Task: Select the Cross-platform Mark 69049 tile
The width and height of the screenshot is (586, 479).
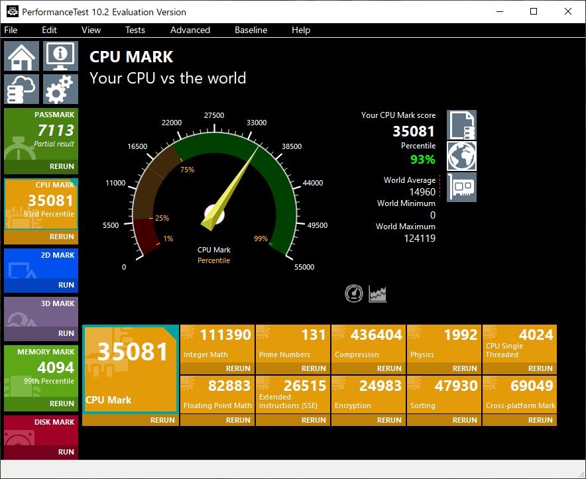Action: [520, 395]
